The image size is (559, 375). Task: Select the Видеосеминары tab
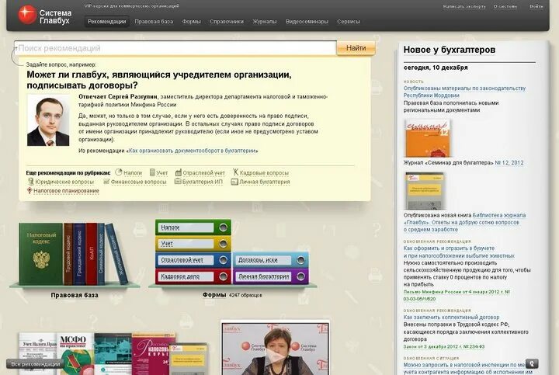pyautogui.click(x=307, y=22)
